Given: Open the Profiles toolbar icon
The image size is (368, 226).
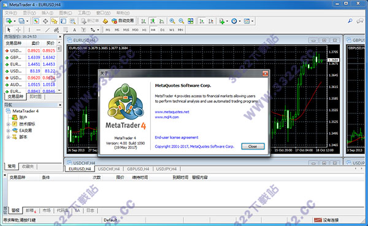Looking at the screenshot, I should (x=21, y=21).
